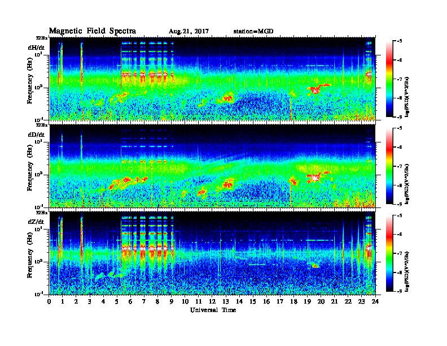Screen dimensions: 447x346
Task: Click hour tick label '19' on time axis
Action: 307,301
